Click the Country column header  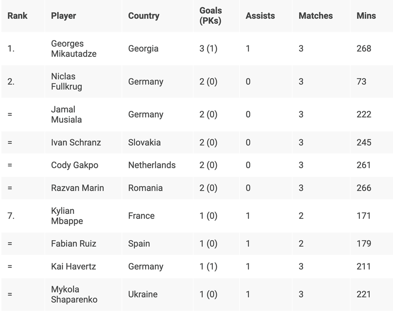click(143, 16)
